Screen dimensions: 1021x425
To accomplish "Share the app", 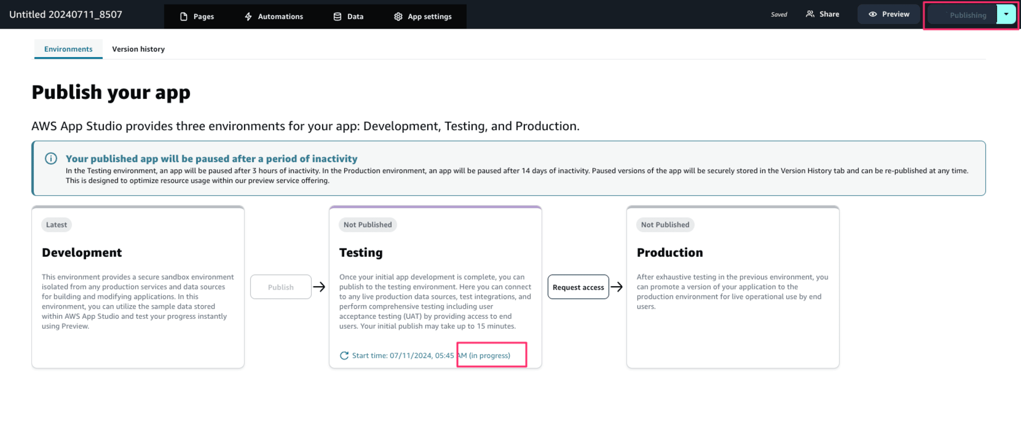I will coord(822,14).
